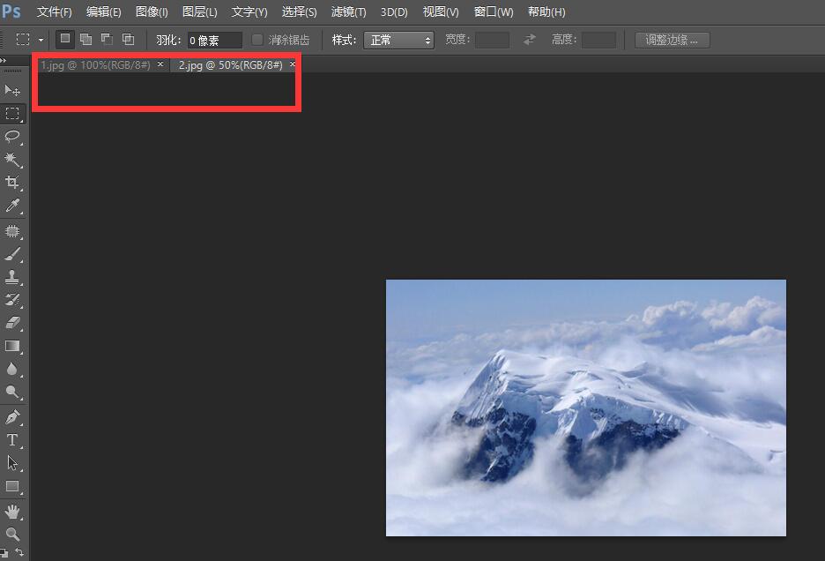
Task: Click the marquee tool icon in options bar
Action: (23, 40)
